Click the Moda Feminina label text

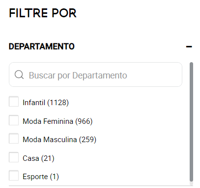pos(48,121)
